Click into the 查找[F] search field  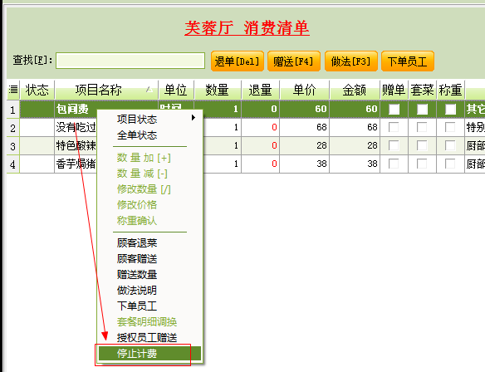(x=130, y=61)
